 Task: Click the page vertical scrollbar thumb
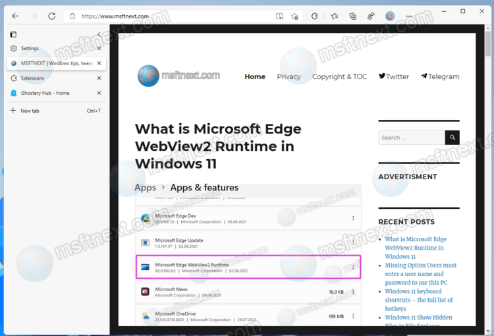pos(488,43)
